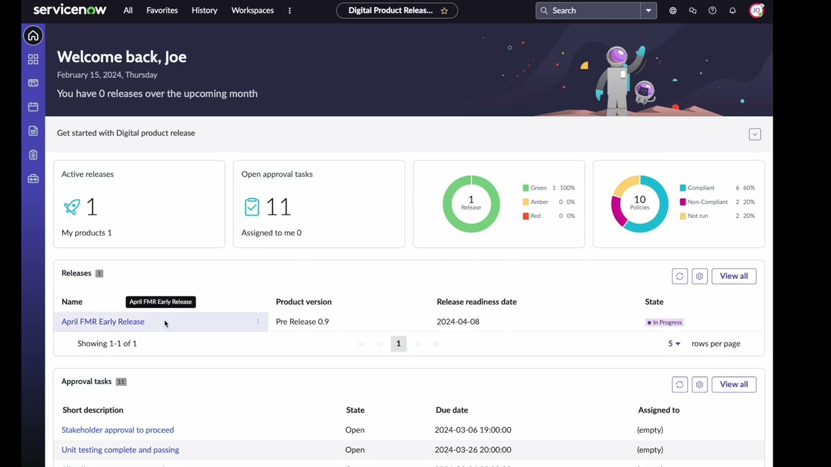Open the Workspaces menu
This screenshot has height=467, width=831.
click(x=253, y=10)
